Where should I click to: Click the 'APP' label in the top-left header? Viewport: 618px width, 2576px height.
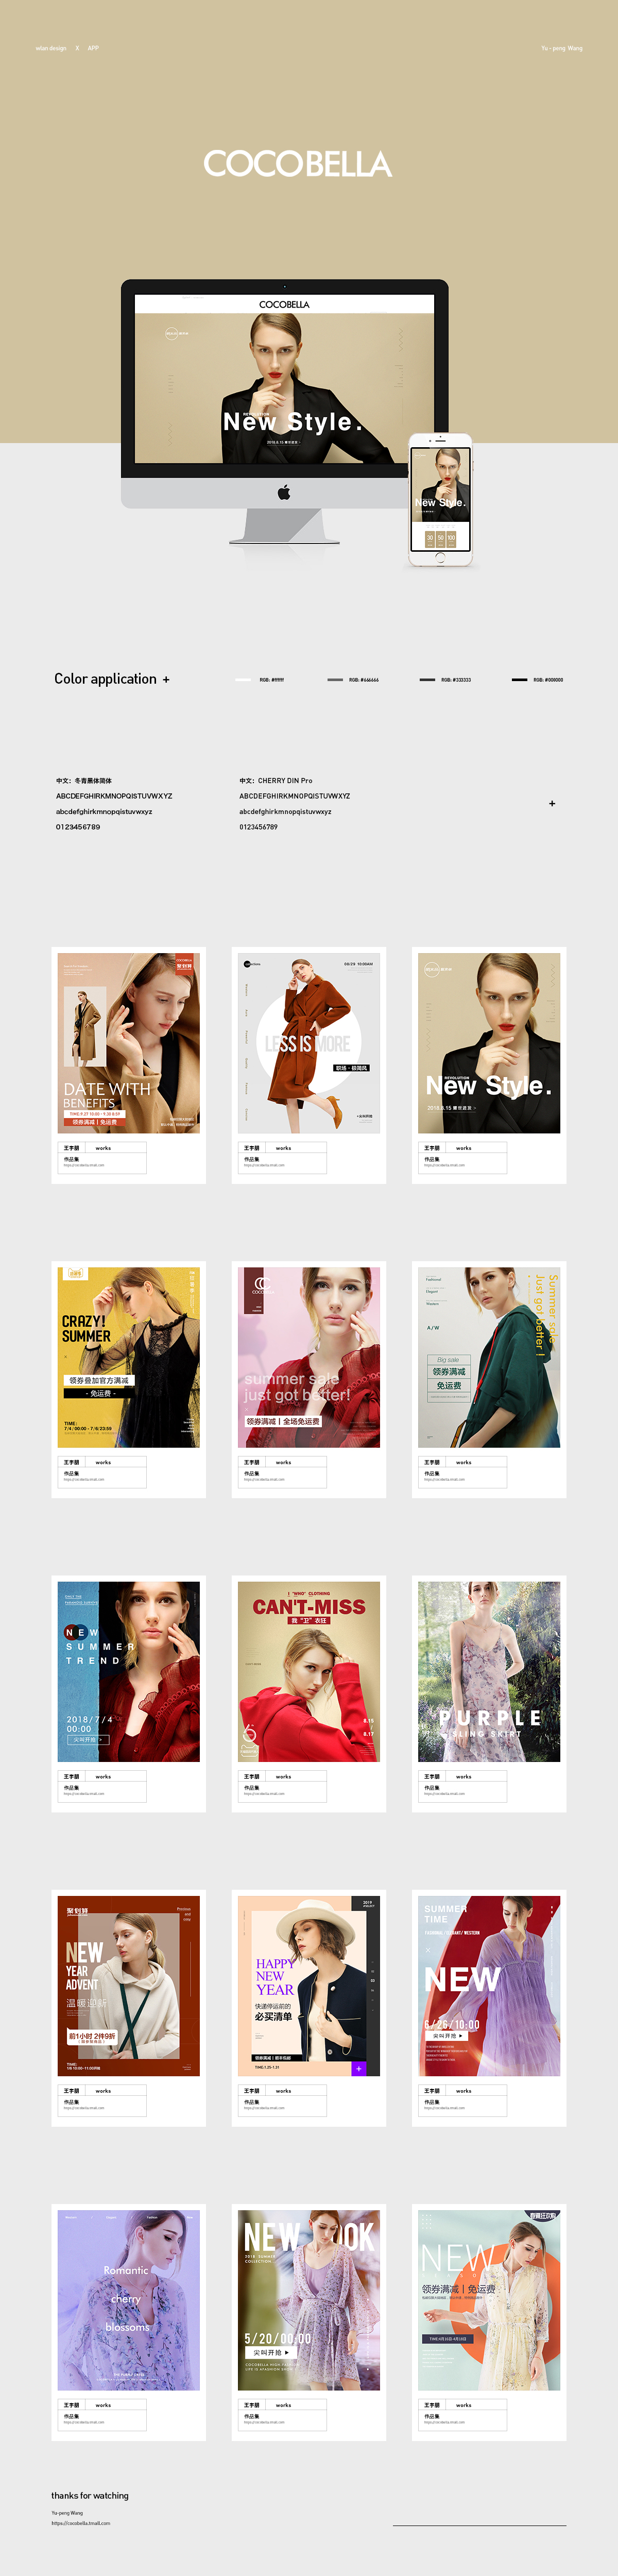(93, 48)
